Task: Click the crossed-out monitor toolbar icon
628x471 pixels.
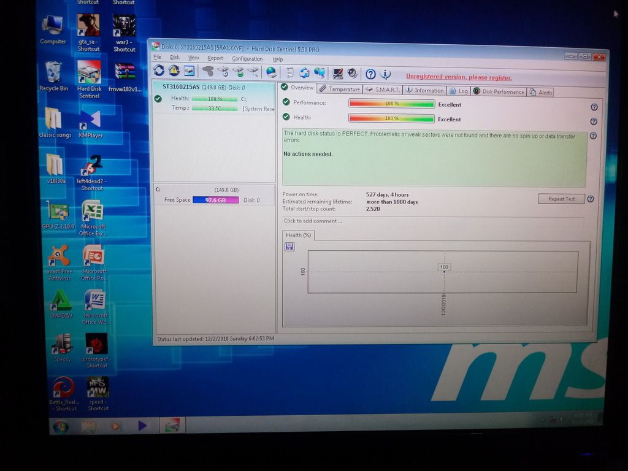Action: [x=338, y=74]
